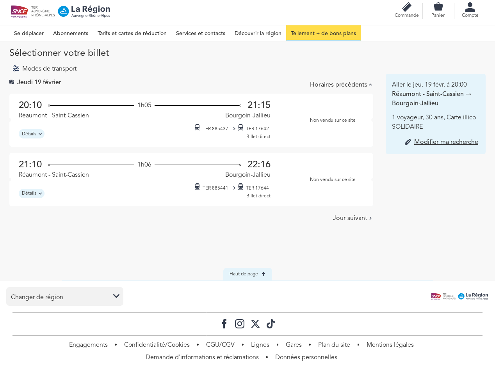
Task: Show Horaires précédents earlier times
Action: coord(341,85)
